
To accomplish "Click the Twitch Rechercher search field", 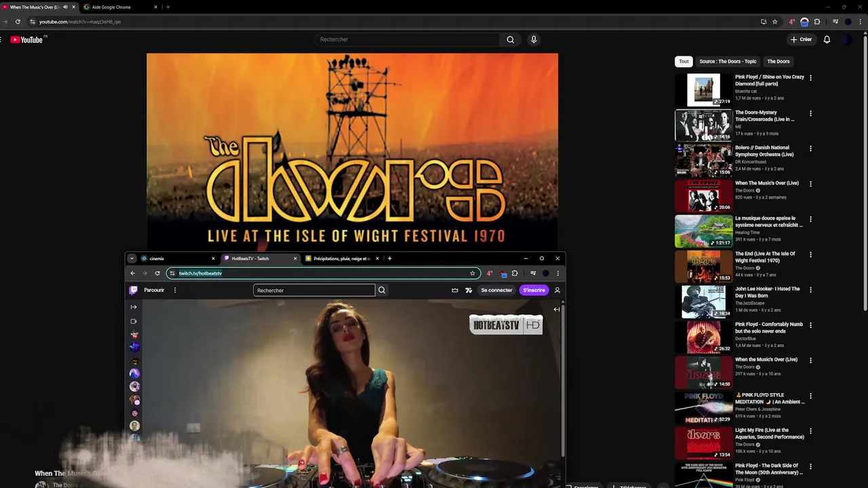I will click(x=314, y=290).
